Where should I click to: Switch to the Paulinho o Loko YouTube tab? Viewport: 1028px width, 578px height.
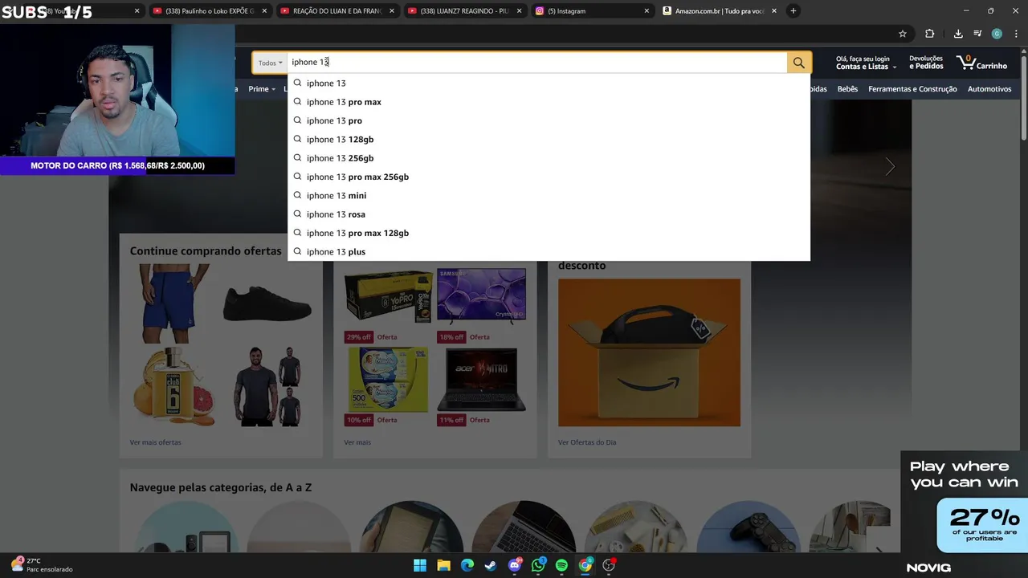tap(210, 11)
